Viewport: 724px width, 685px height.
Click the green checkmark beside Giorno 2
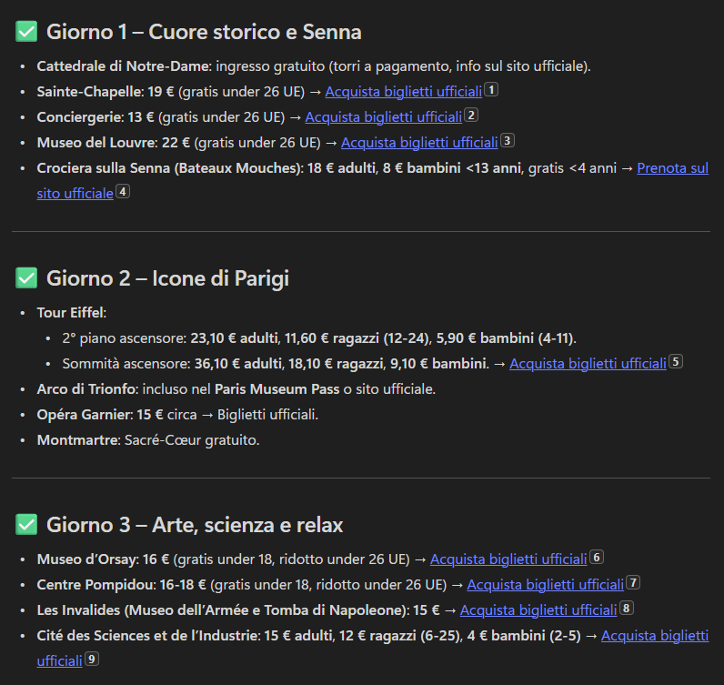(x=26, y=278)
